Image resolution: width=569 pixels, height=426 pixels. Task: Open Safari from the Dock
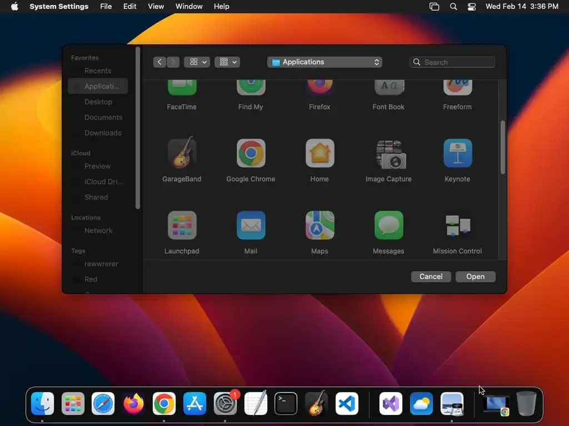click(x=103, y=403)
